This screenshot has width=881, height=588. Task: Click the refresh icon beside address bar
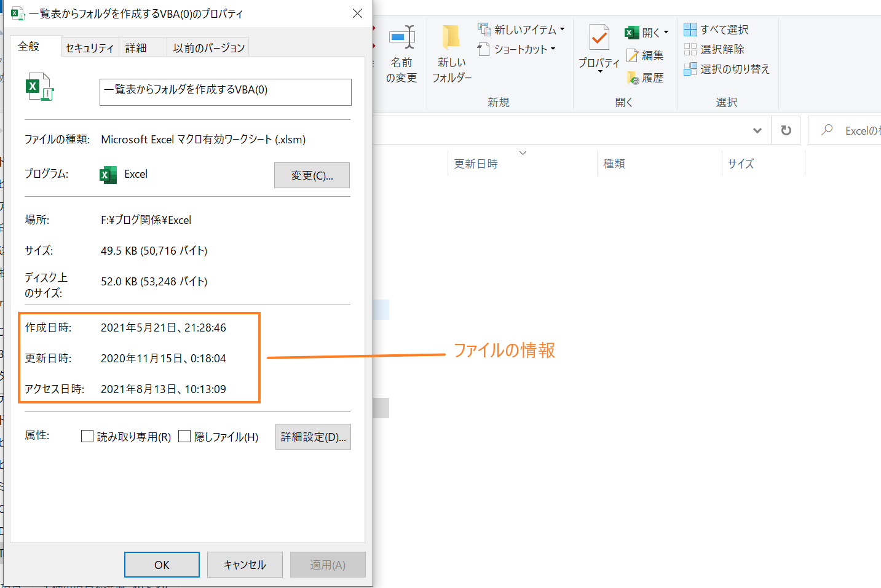[x=786, y=130]
